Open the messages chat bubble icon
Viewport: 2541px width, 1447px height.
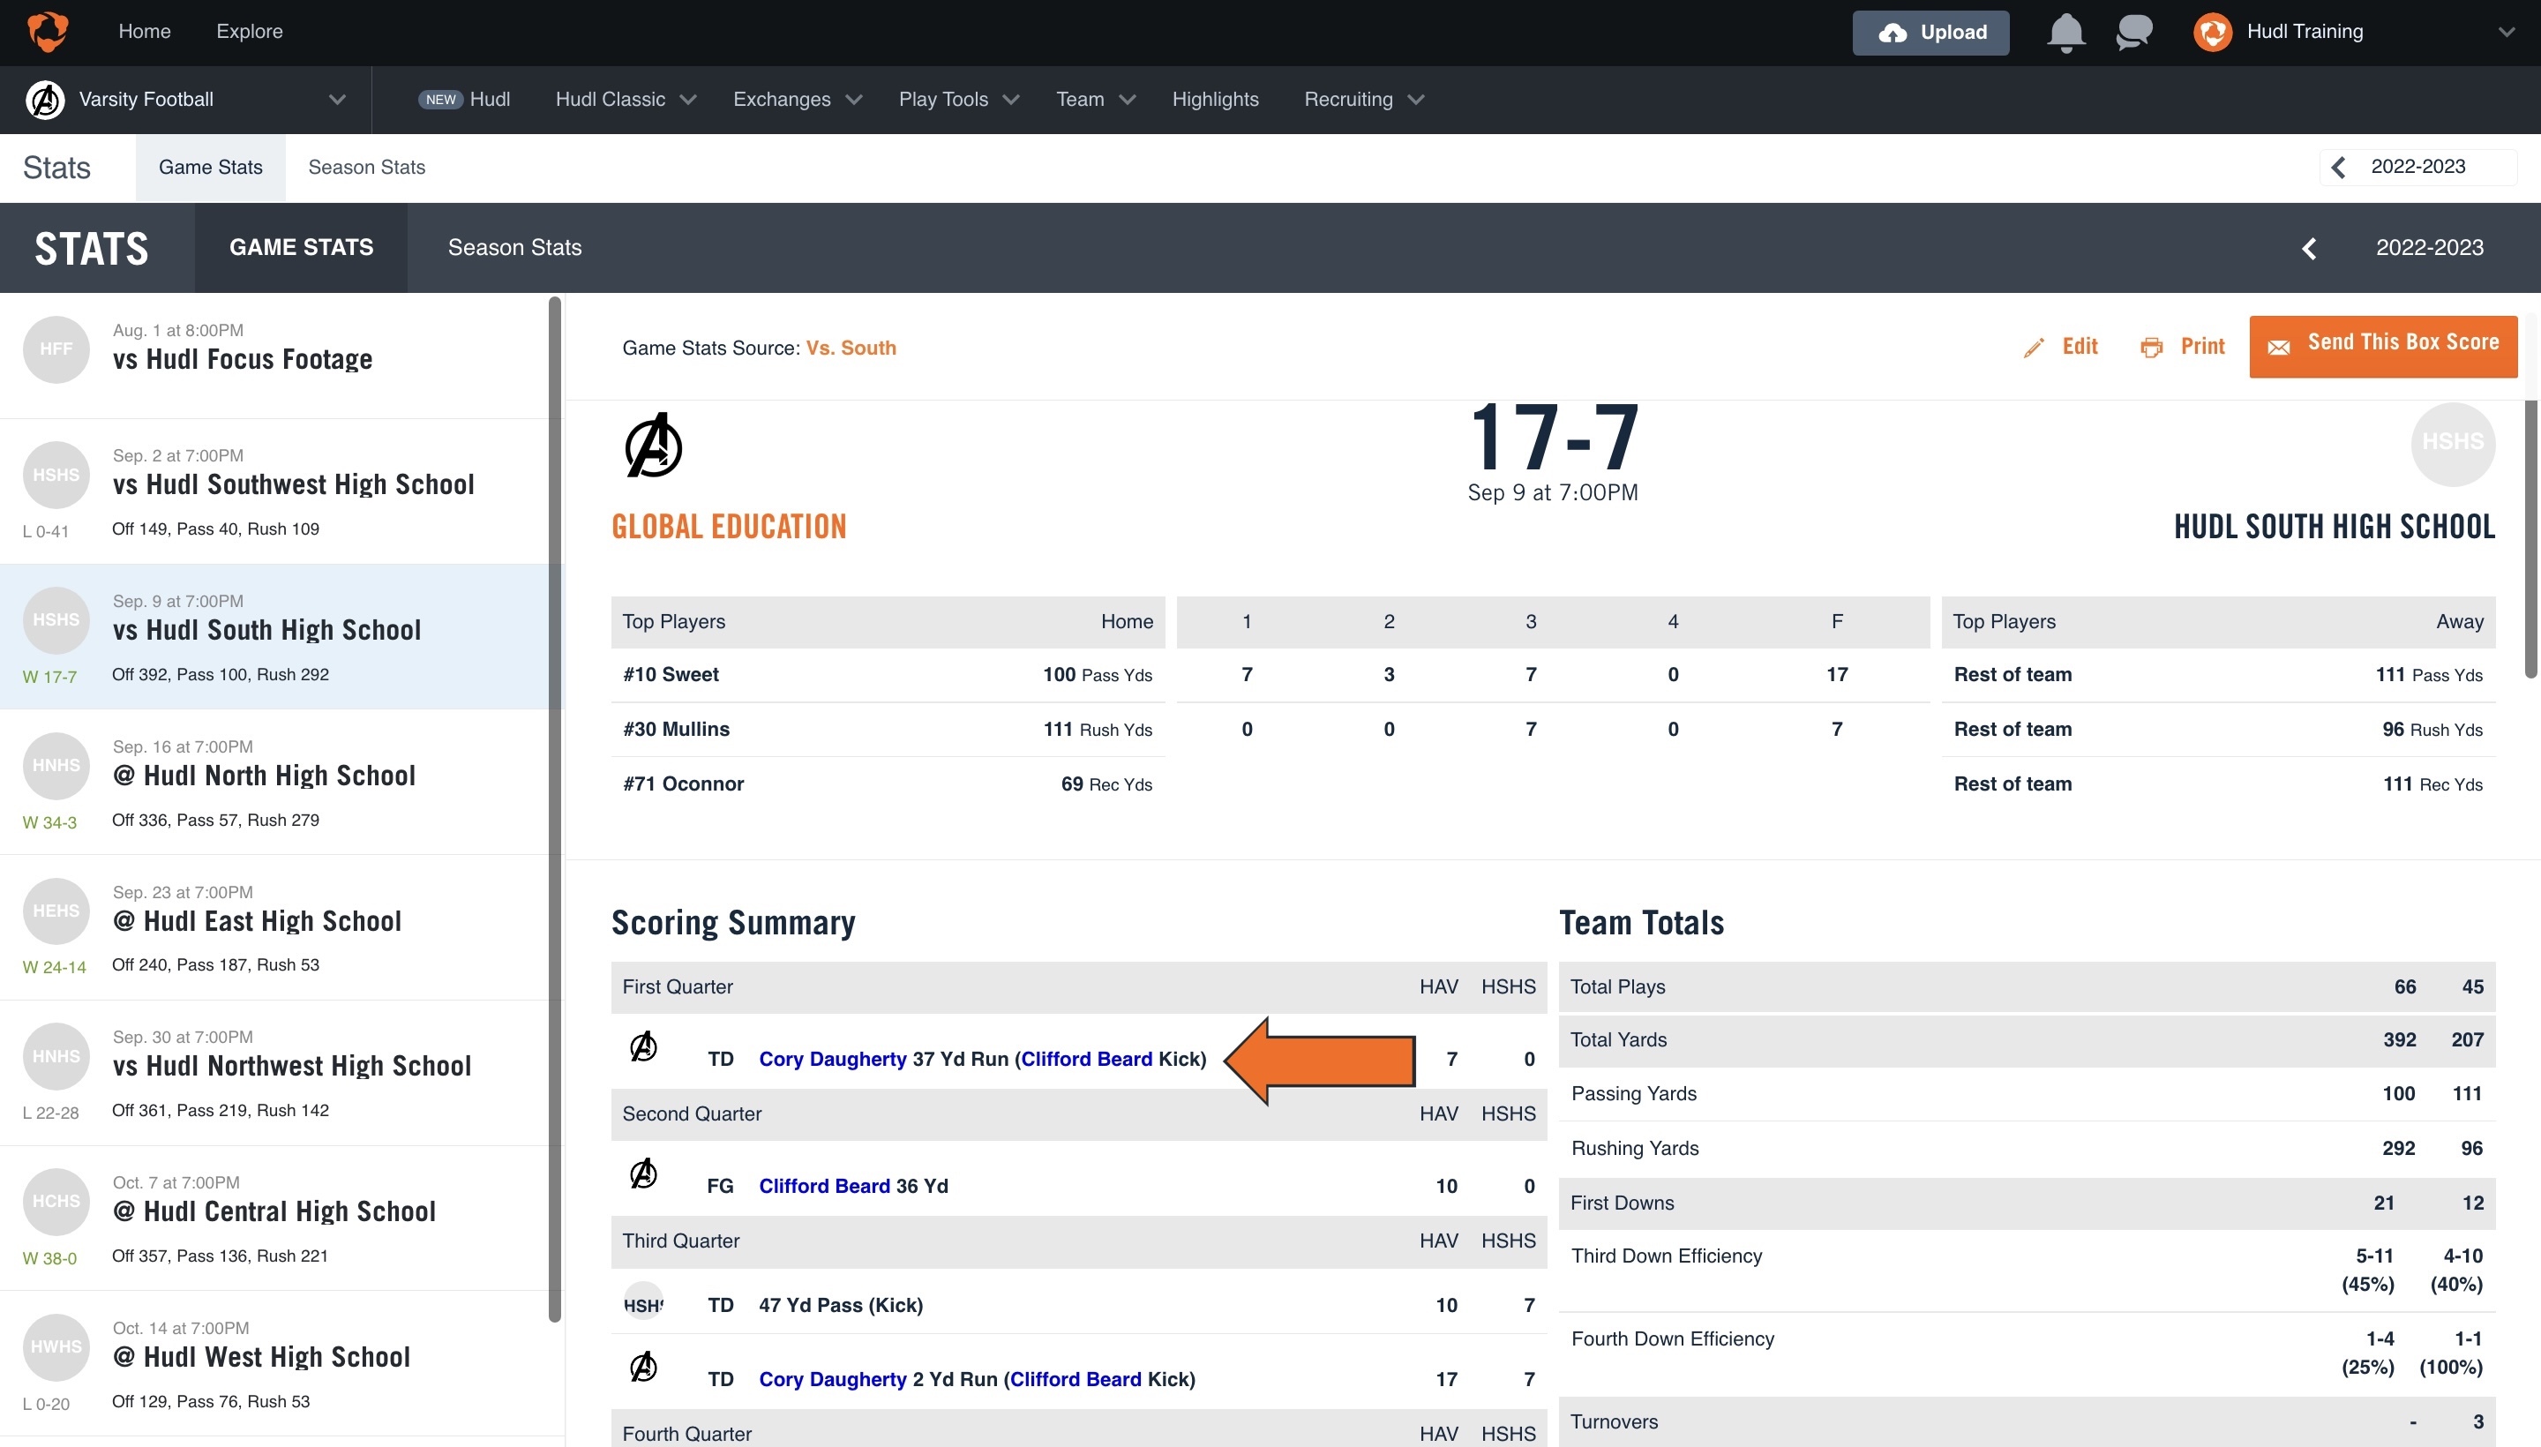click(2133, 32)
